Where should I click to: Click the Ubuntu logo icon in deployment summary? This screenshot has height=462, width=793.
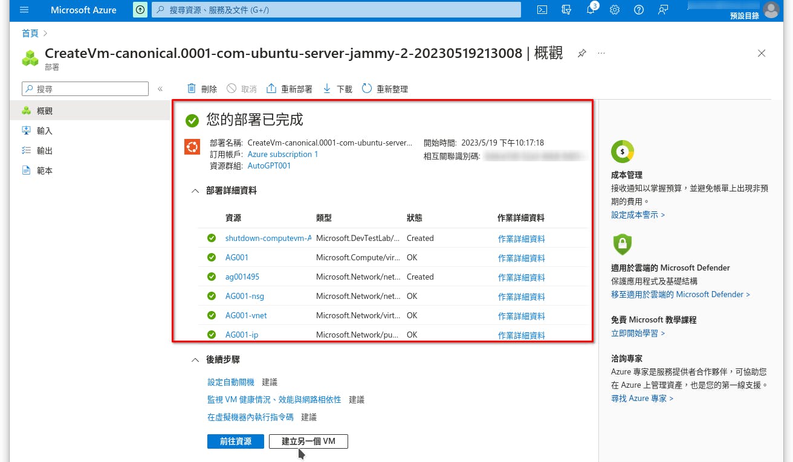192,147
